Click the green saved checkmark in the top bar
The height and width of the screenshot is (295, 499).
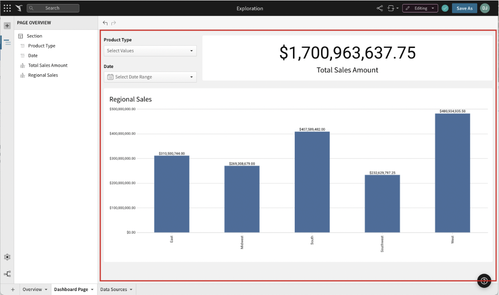tap(445, 8)
